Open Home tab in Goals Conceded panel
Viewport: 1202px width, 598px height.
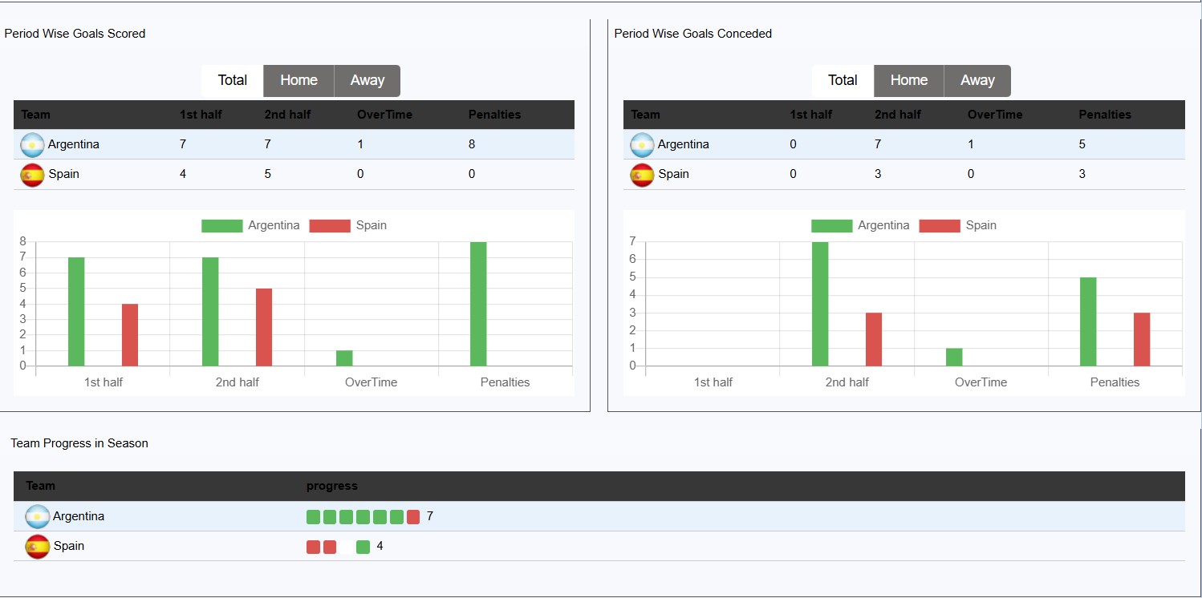click(x=908, y=80)
